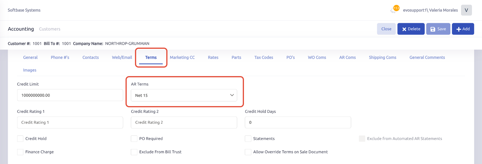
Task: Click the Delete button
Action: [411, 29]
